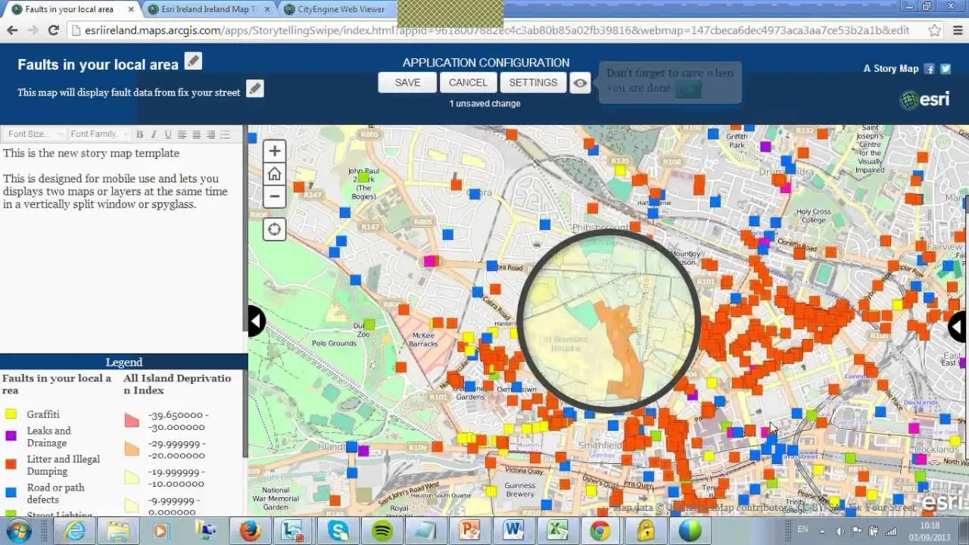969x545 pixels.
Task: Zoom out on the map
Action: (x=274, y=196)
